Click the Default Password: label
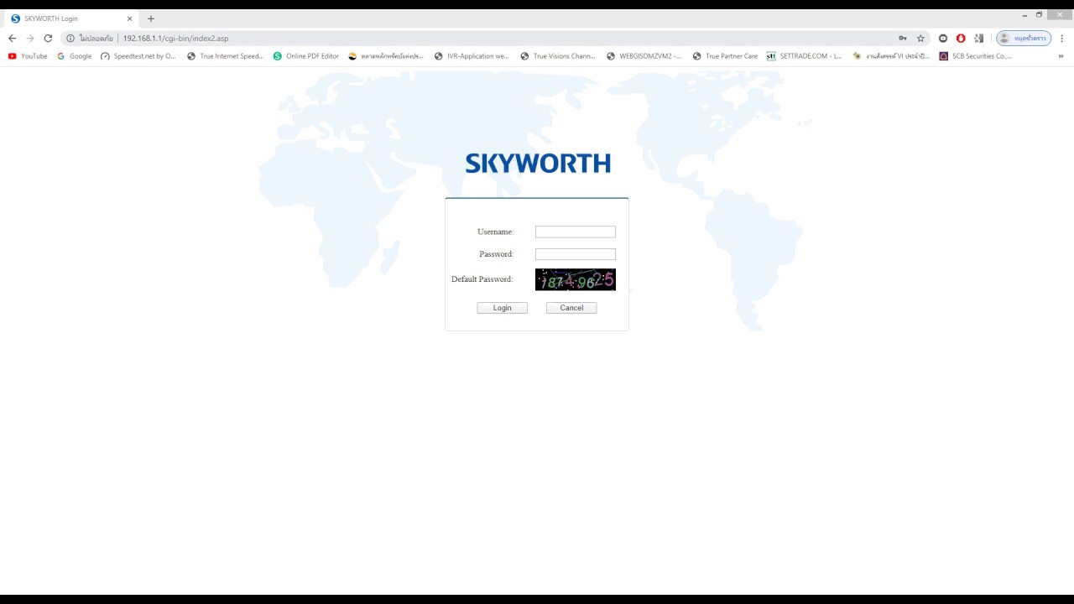This screenshot has width=1074, height=604. pos(482,279)
